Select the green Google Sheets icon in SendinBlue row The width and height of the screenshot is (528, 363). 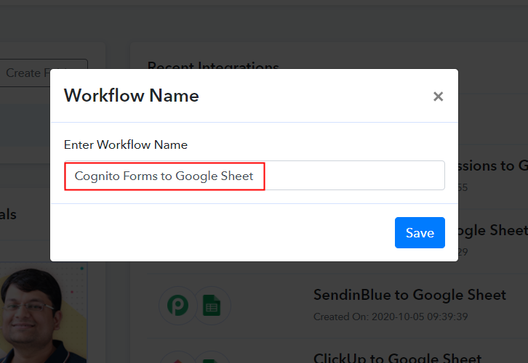[212, 306]
